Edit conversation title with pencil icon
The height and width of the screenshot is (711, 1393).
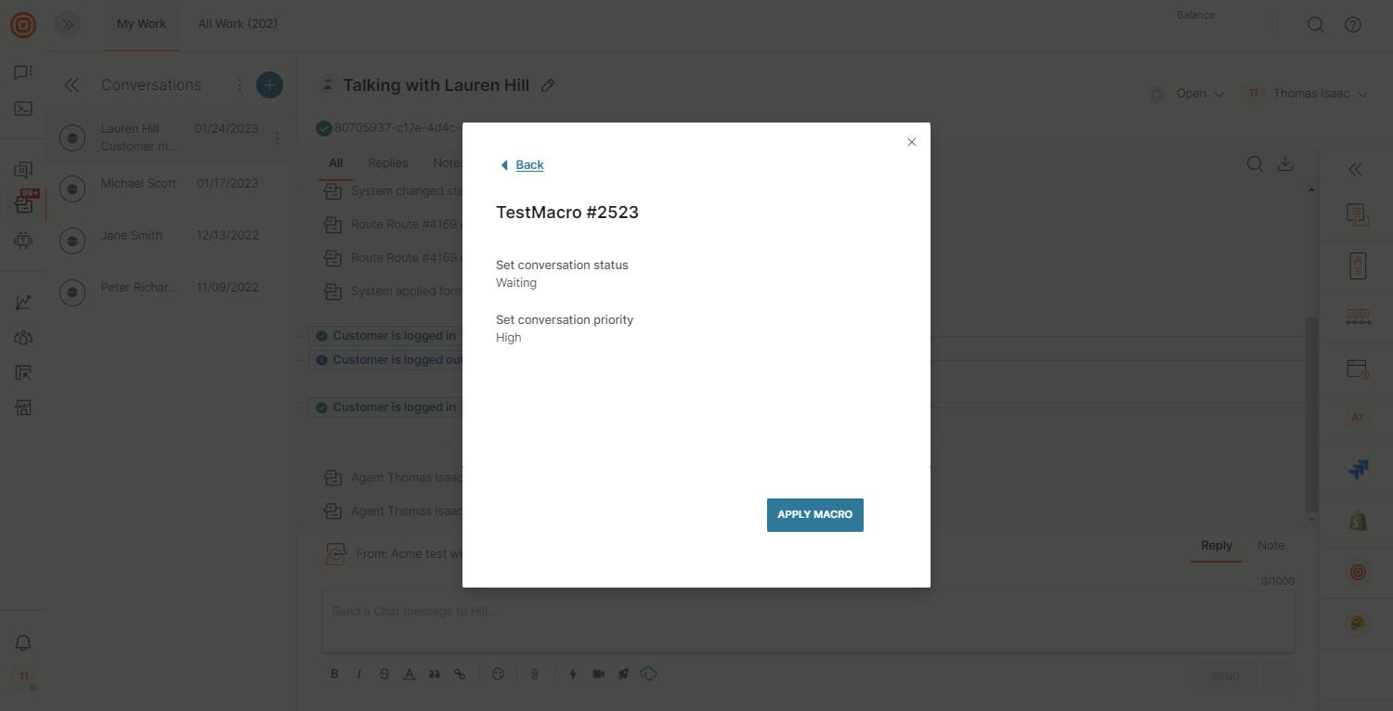(548, 85)
